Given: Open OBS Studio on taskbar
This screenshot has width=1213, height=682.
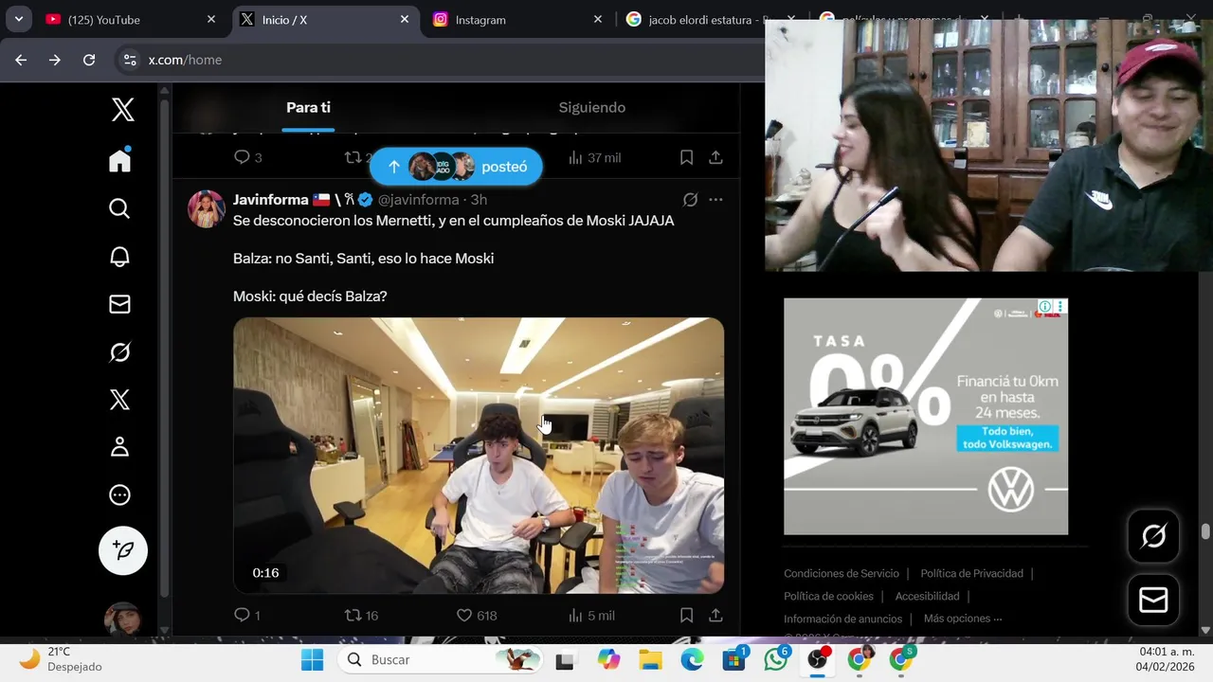Looking at the screenshot, I should (817, 659).
